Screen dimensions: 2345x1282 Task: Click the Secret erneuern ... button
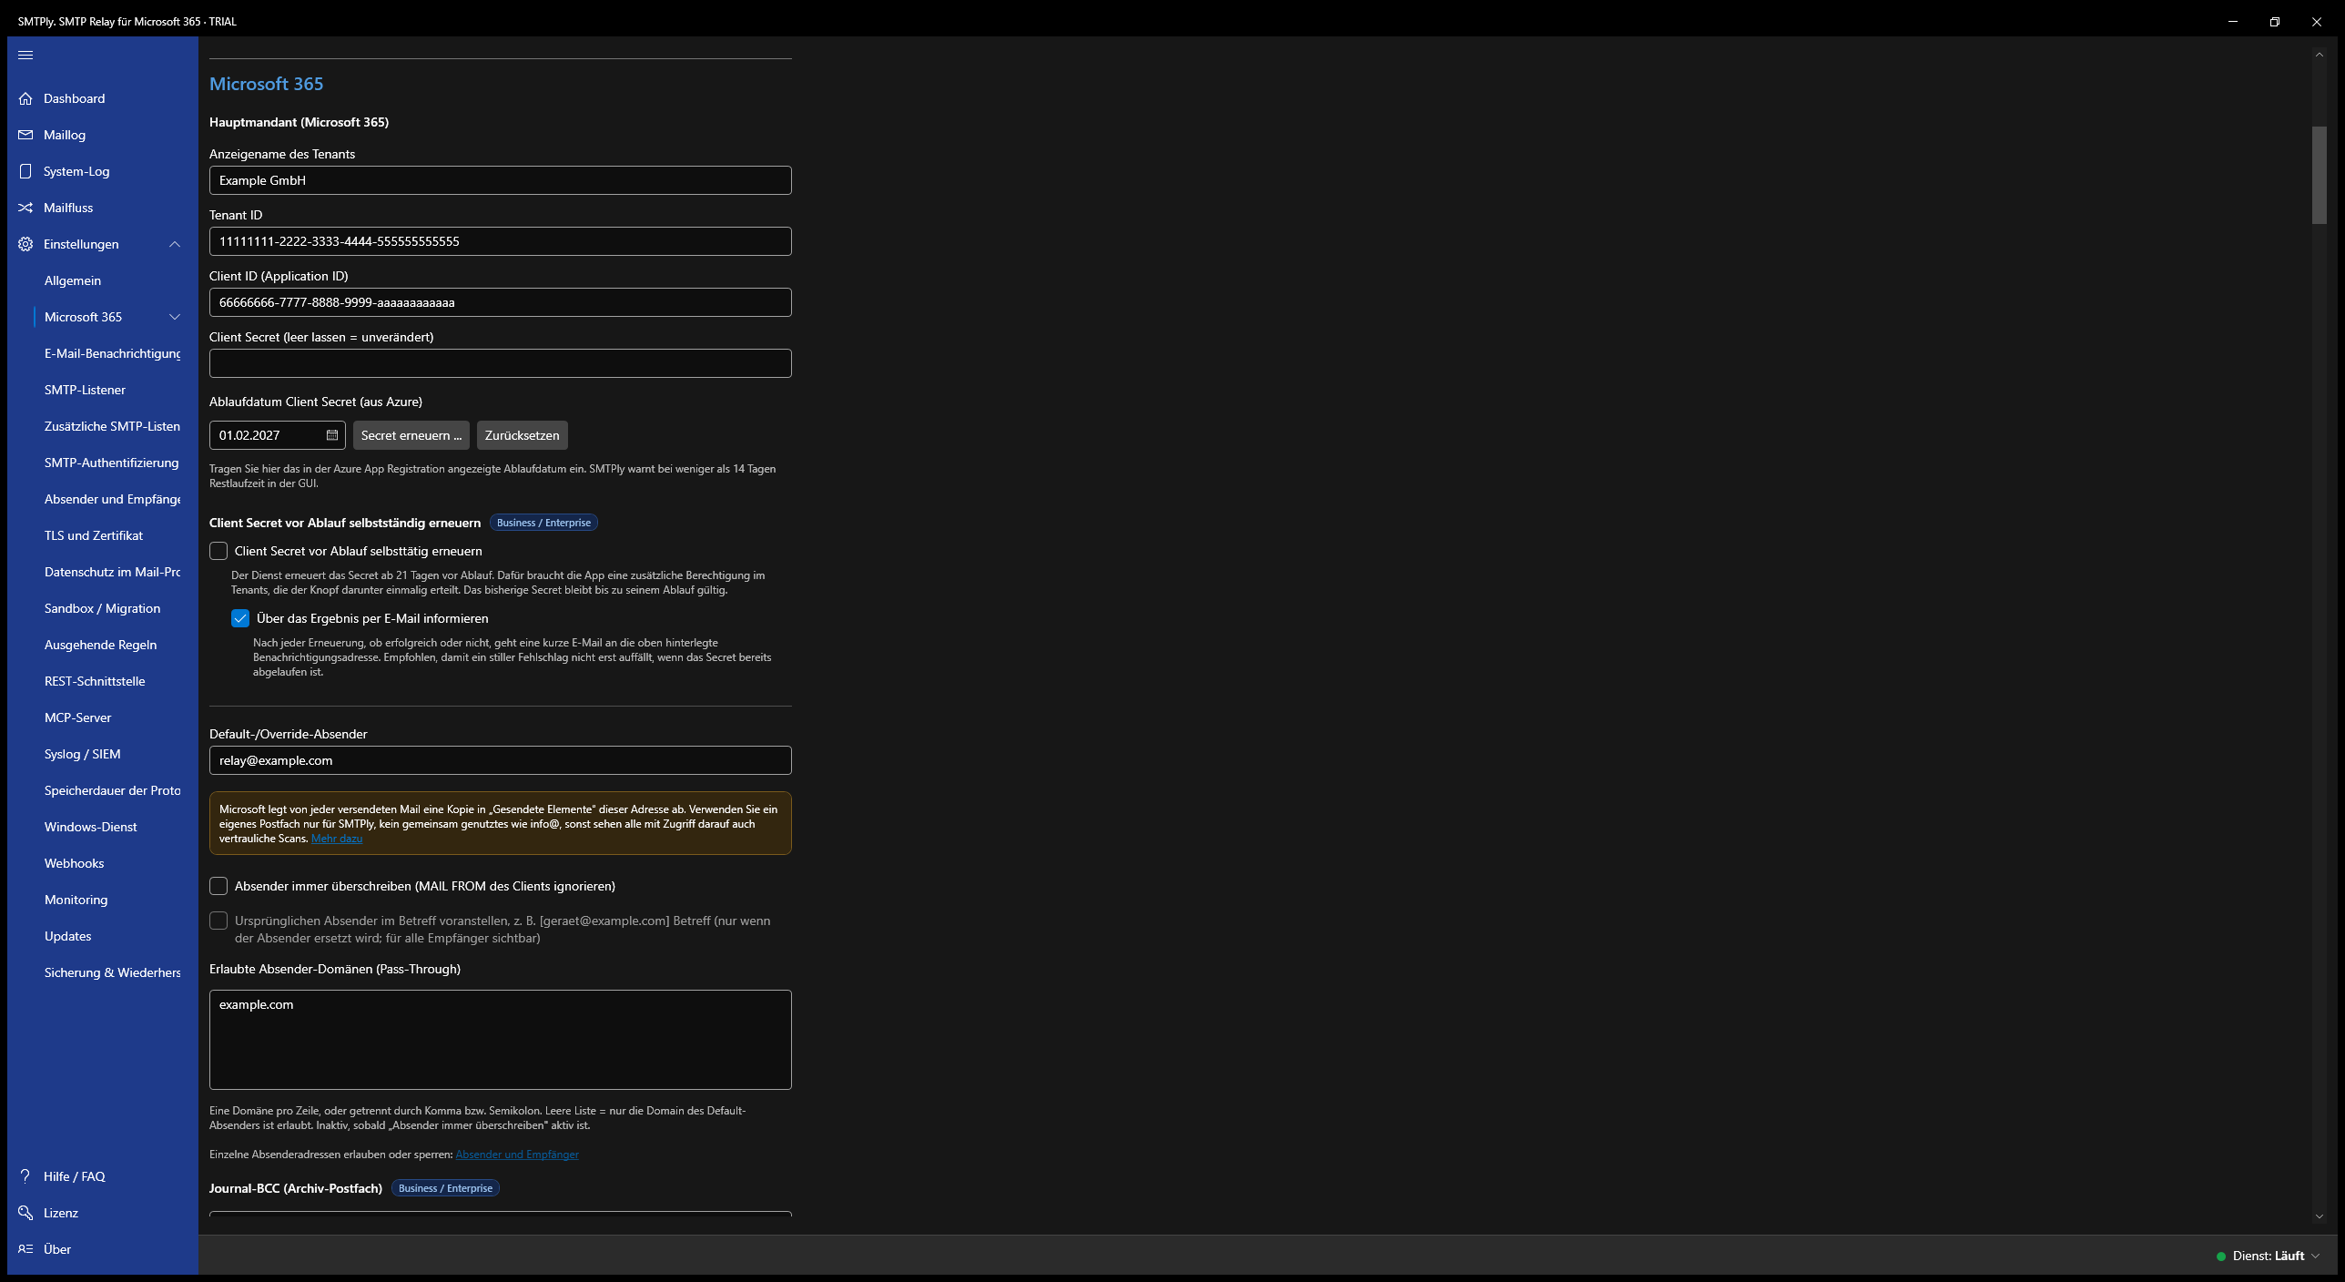(x=411, y=435)
